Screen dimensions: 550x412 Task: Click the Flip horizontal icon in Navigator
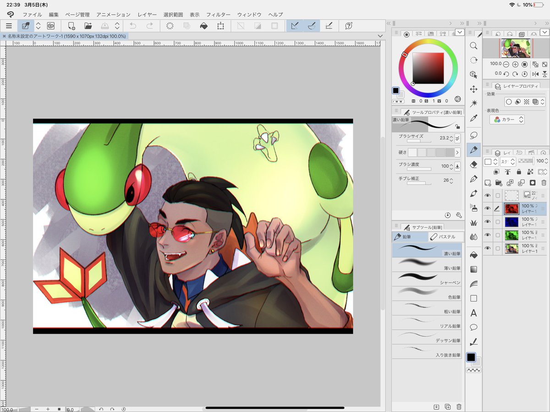pos(535,73)
